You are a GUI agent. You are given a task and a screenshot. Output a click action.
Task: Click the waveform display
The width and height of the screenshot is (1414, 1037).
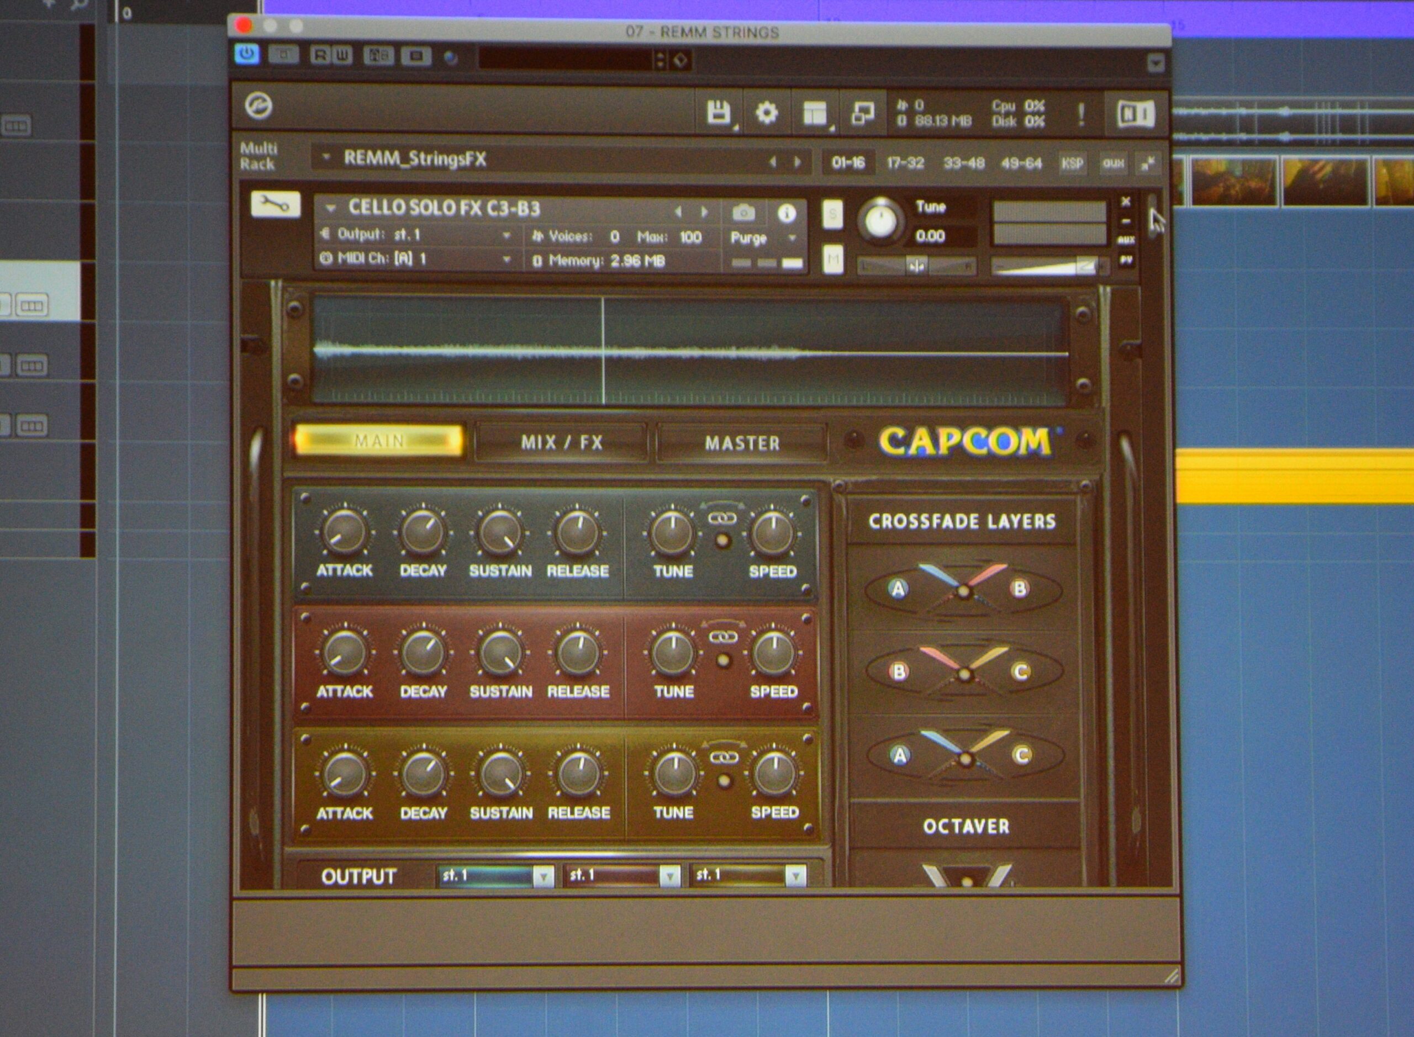click(690, 350)
